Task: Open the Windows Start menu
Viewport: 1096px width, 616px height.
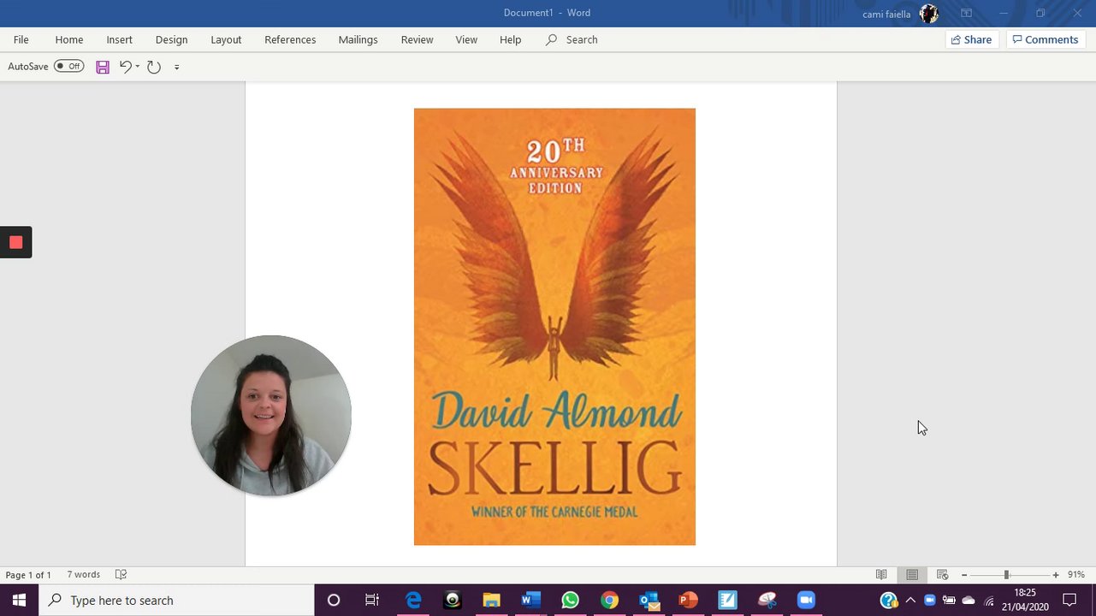Action: click(x=19, y=600)
